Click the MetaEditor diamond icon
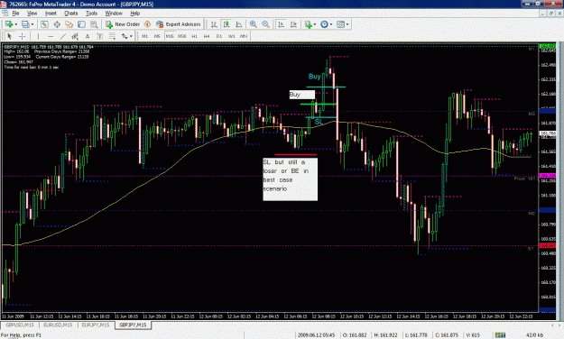Image resolution: width=564 pixels, height=339 pixels. pyautogui.click(x=147, y=24)
